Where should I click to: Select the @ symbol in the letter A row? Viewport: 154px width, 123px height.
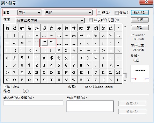click(x=22, y=72)
